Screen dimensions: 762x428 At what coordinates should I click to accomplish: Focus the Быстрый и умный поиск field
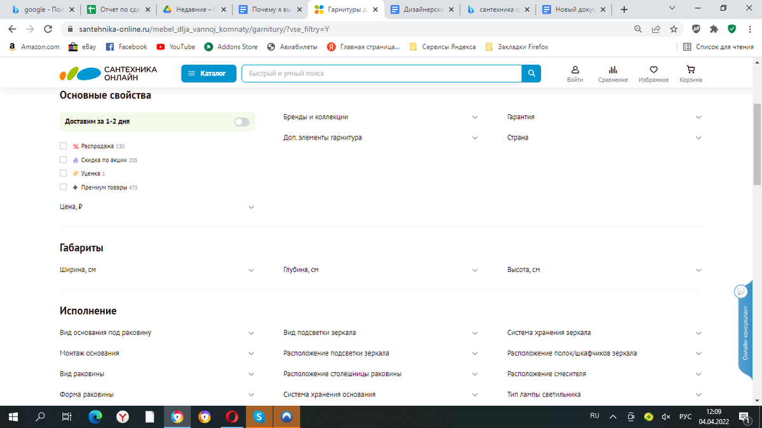[382, 74]
